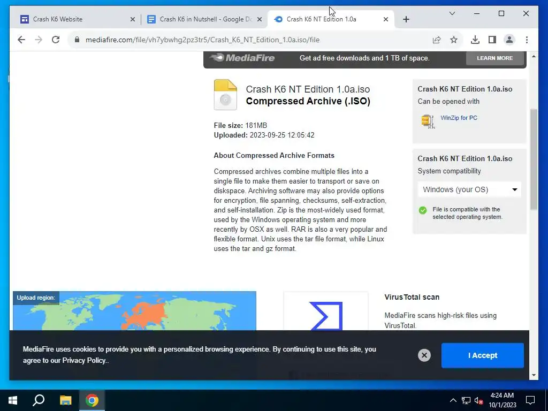The width and height of the screenshot is (548, 411).
Task: Click the WinZip icon
Action: [x=428, y=121]
